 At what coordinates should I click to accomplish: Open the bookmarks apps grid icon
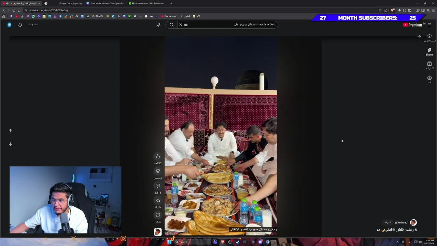[x=3, y=16]
